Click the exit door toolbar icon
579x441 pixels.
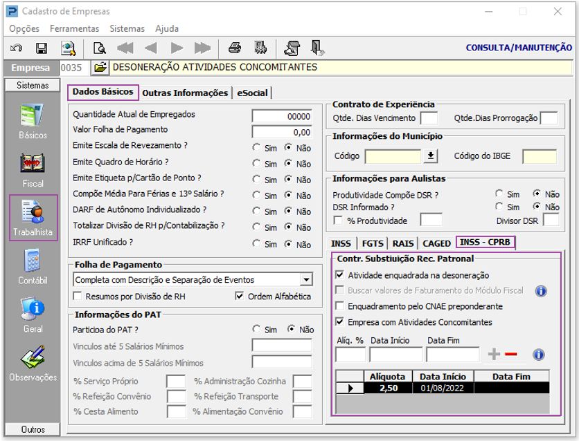317,48
